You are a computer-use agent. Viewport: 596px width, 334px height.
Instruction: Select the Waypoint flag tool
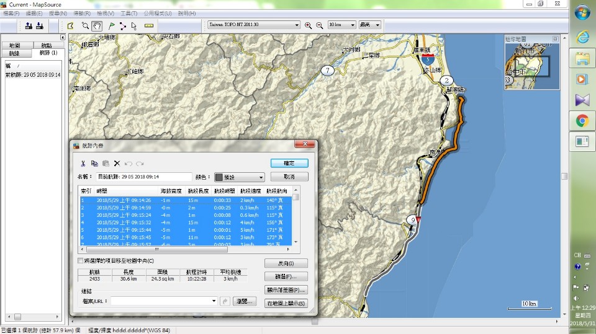point(111,26)
